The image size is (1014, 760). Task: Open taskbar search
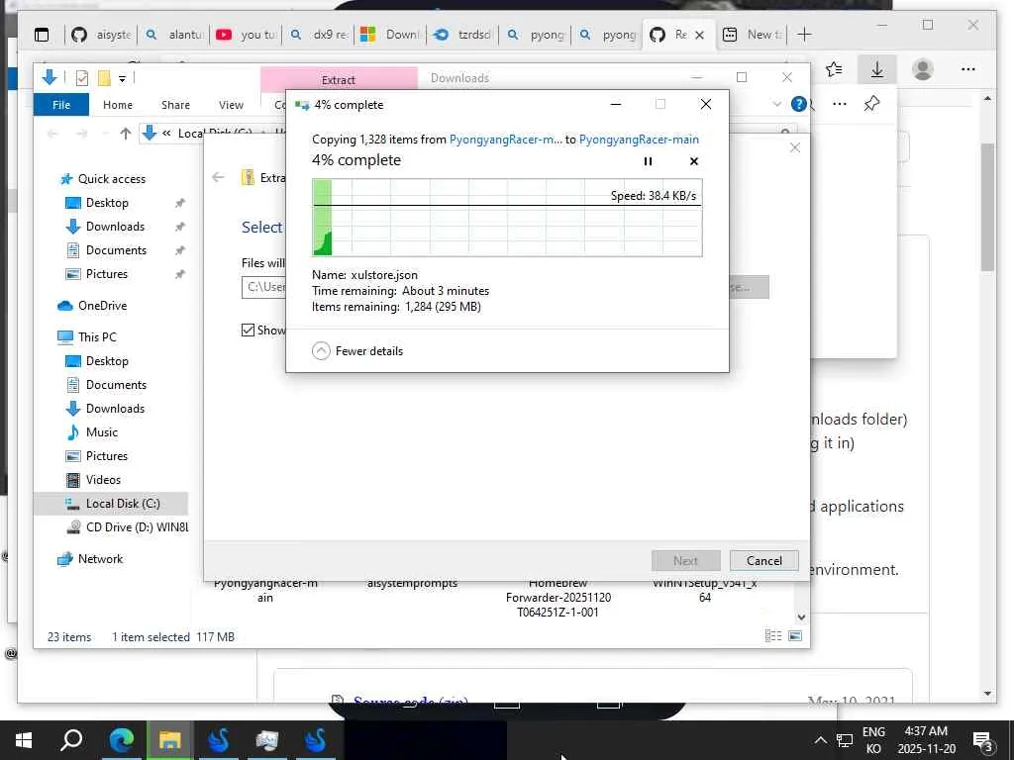(71, 740)
